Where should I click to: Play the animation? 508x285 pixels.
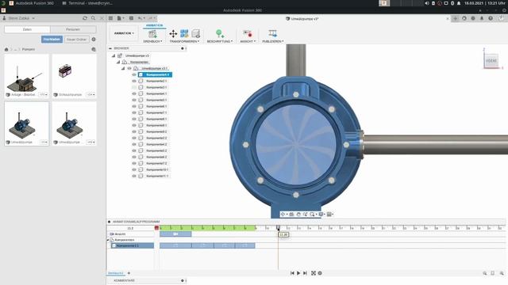298,273
